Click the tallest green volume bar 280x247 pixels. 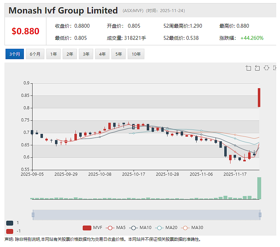coord(259,188)
